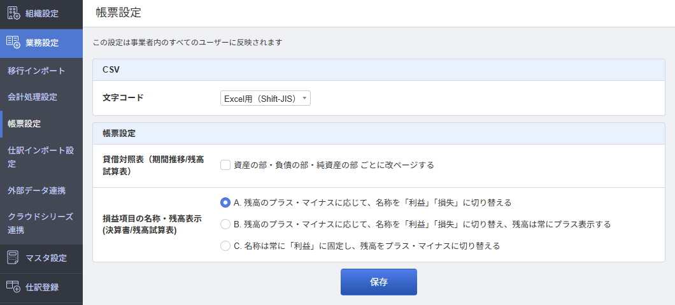Click the 組織設定 building icon
Image resolution: width=675 pixels, height=305 pixels.
13,13
